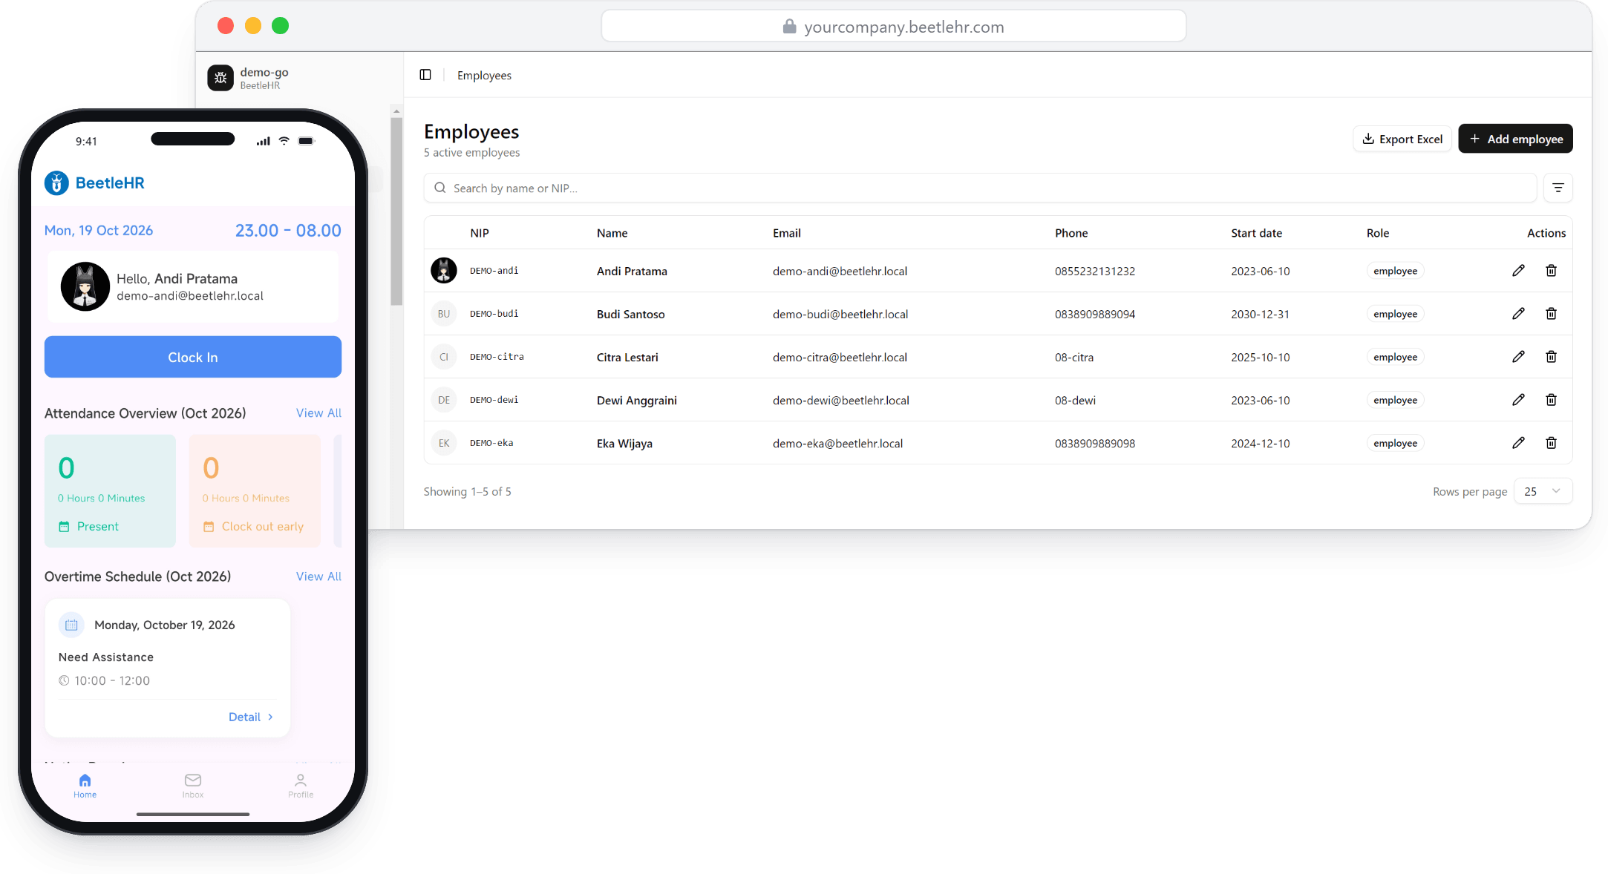Click Export Excel button
1608x874 pixels.
[x=1402, y=139]
